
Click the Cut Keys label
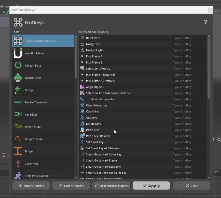click(x=92, y=118)
